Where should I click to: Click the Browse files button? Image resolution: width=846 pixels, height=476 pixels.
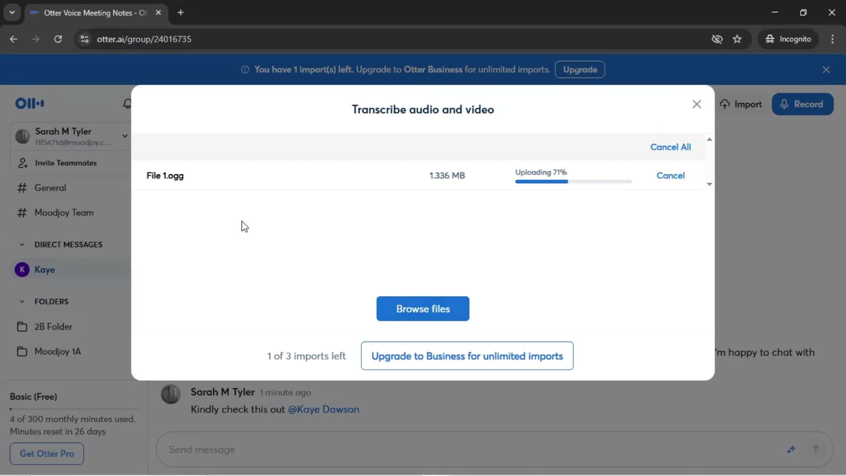[x=423, y=309]
